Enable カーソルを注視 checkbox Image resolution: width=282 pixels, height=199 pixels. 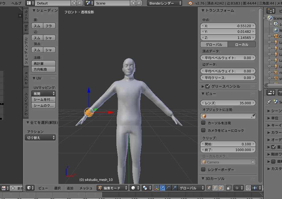pyautogui.click(x=203, y=123)
